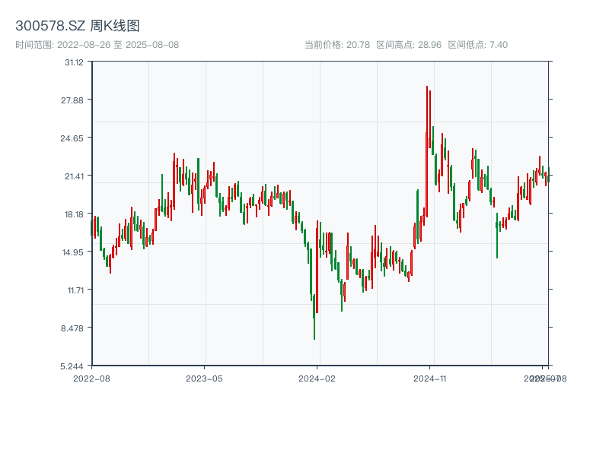Select the 24.65 y-axis price label
Image resolution: width=609 pixels, height=456 pixels.
click(74, 138)
